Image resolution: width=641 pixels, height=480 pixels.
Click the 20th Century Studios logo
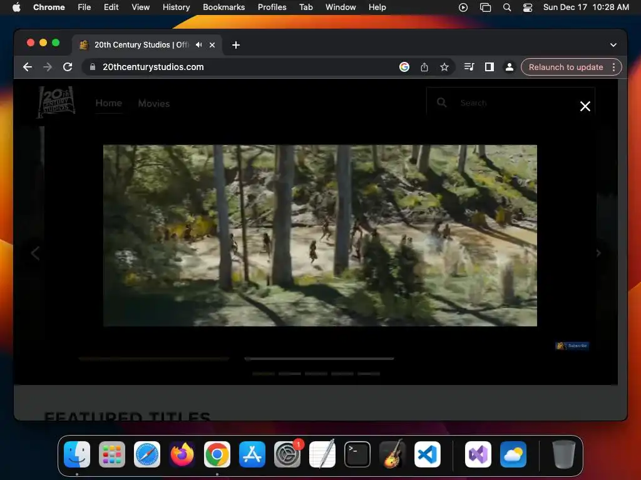click(56, 102)
